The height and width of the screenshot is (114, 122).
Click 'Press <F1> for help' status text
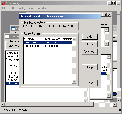pos(15,110)
